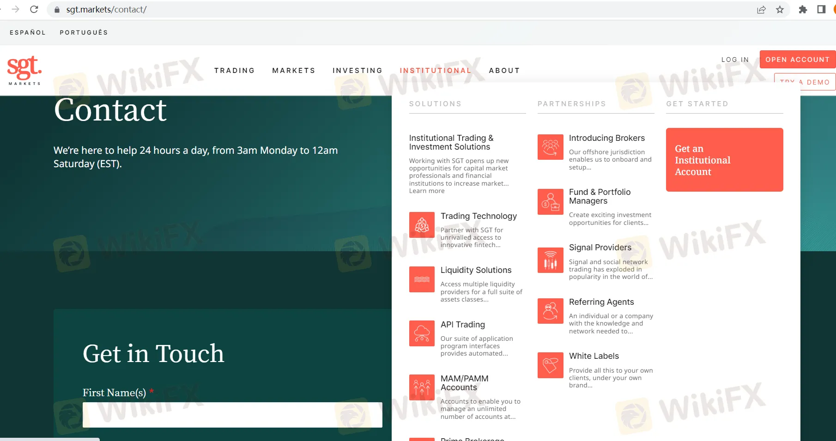Click 'Access multiple liquidity providers' description
836x441 pixels.
click(x=481, y=291)
